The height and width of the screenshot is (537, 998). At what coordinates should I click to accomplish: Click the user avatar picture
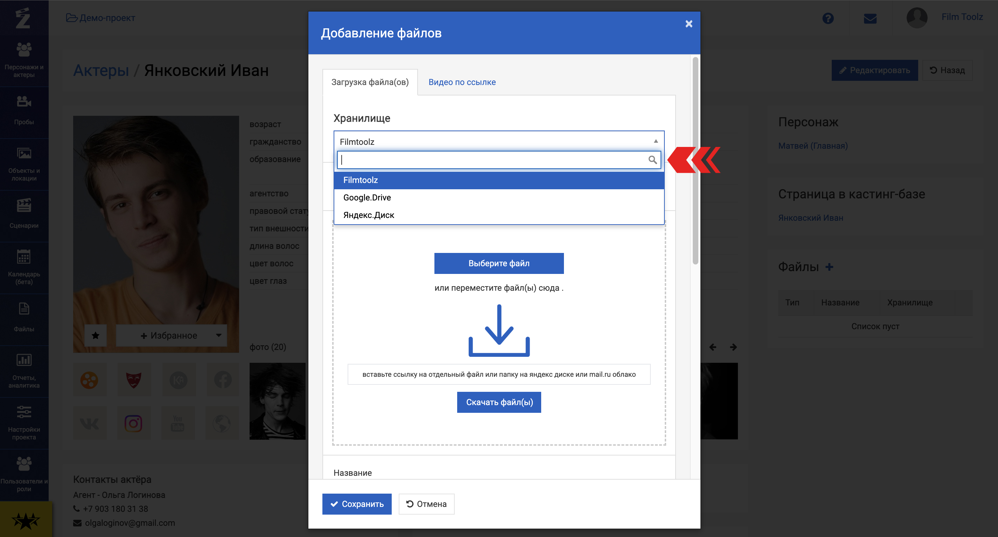pos(917,17)
